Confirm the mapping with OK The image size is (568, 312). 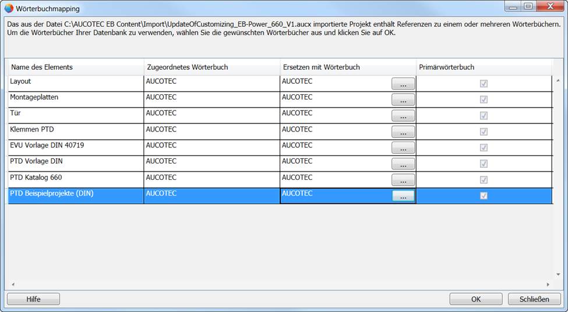click(x=476, y=299)
